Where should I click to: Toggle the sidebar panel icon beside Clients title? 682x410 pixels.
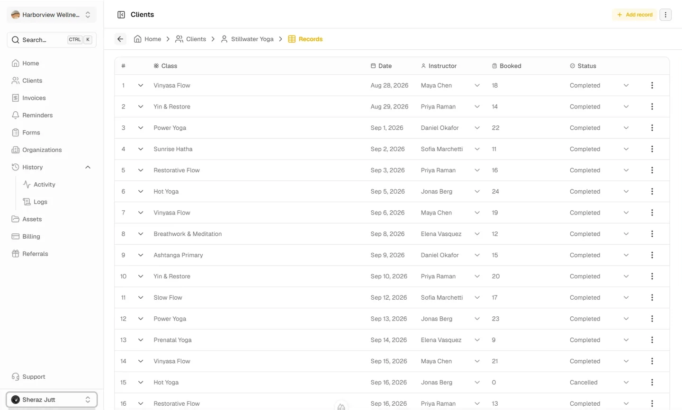(121, 15)
